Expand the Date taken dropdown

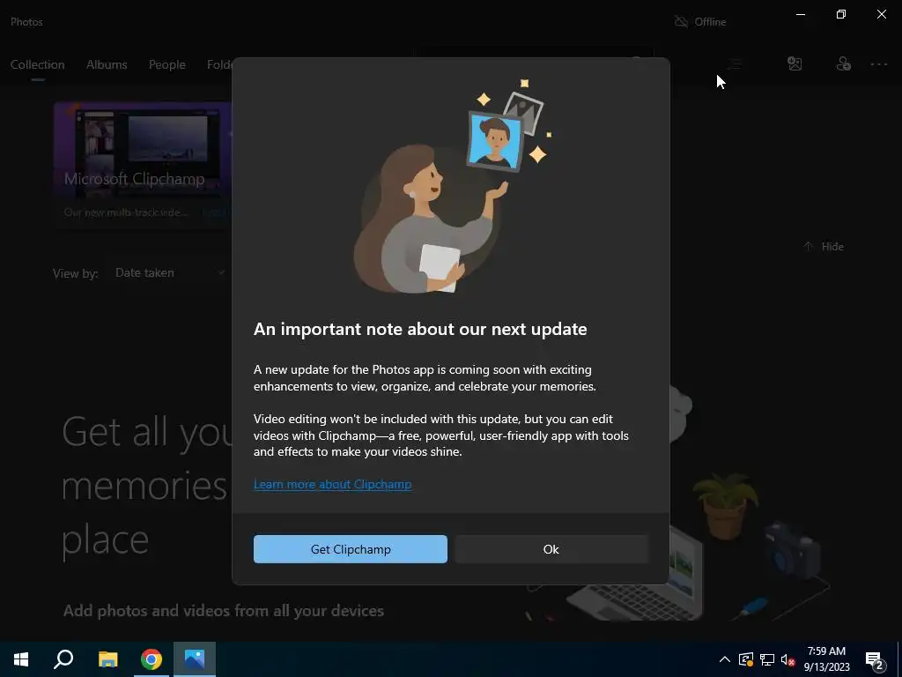tap(169, 273)
